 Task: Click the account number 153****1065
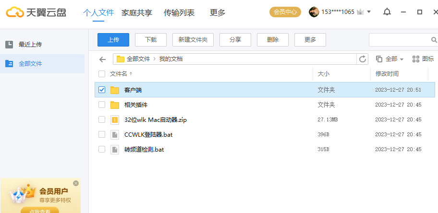[x=338, y=12]
